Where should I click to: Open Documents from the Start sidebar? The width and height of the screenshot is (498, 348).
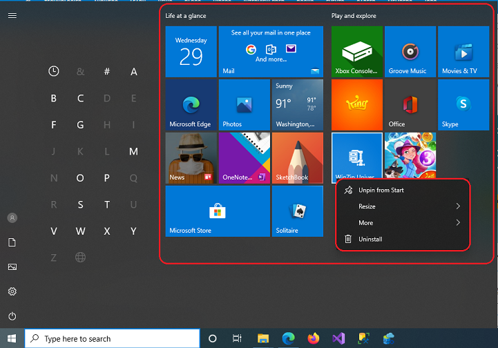12,242
